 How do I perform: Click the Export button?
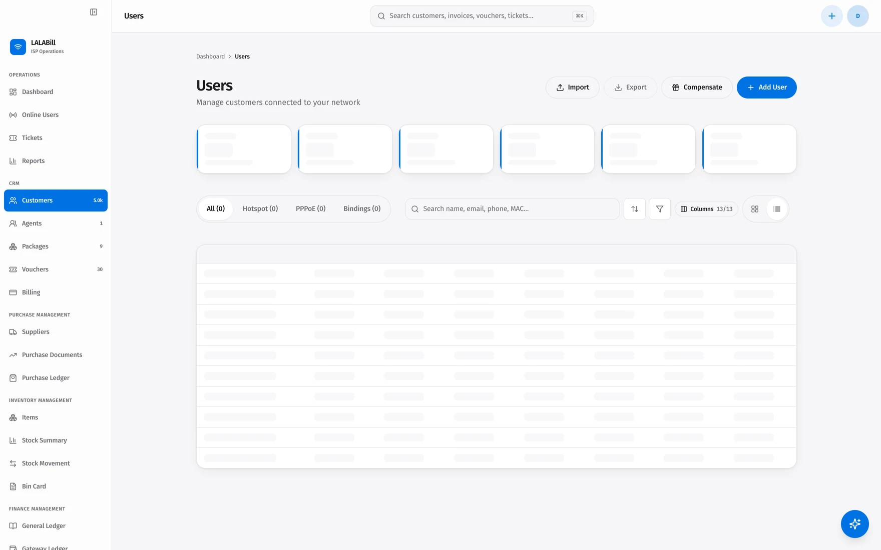coord(630,87)
